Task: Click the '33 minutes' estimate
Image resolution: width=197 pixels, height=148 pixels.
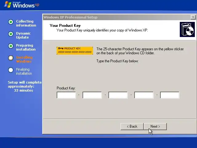Action: pos(23,90)
